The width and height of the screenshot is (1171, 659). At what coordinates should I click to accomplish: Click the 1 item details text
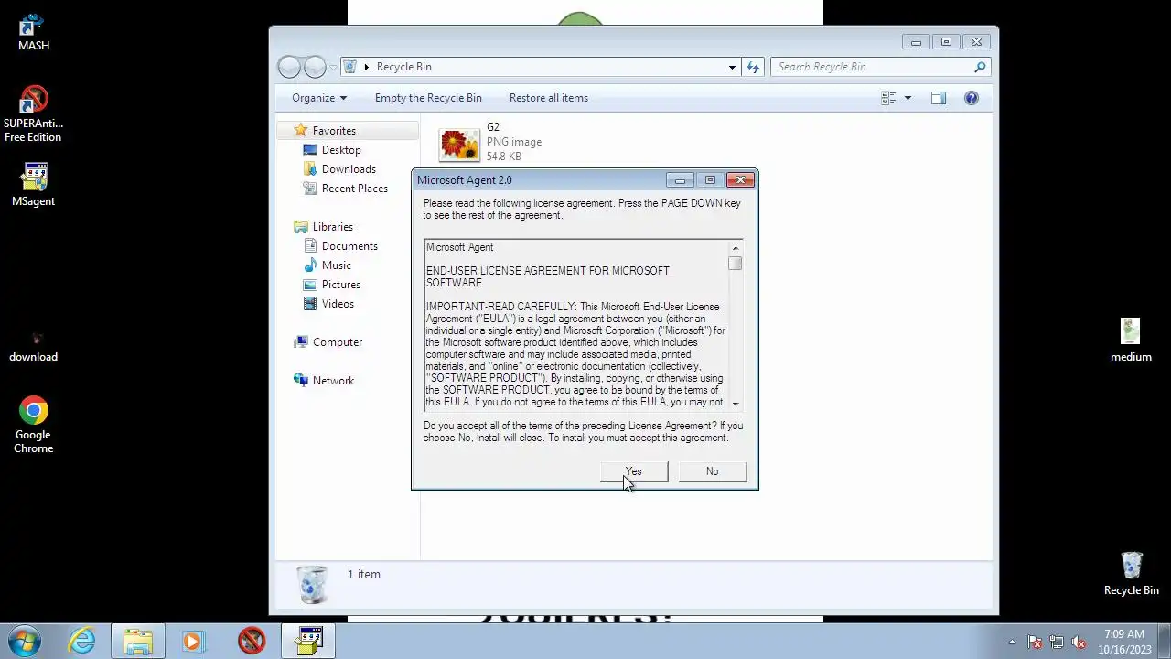(x=364, y=575)
